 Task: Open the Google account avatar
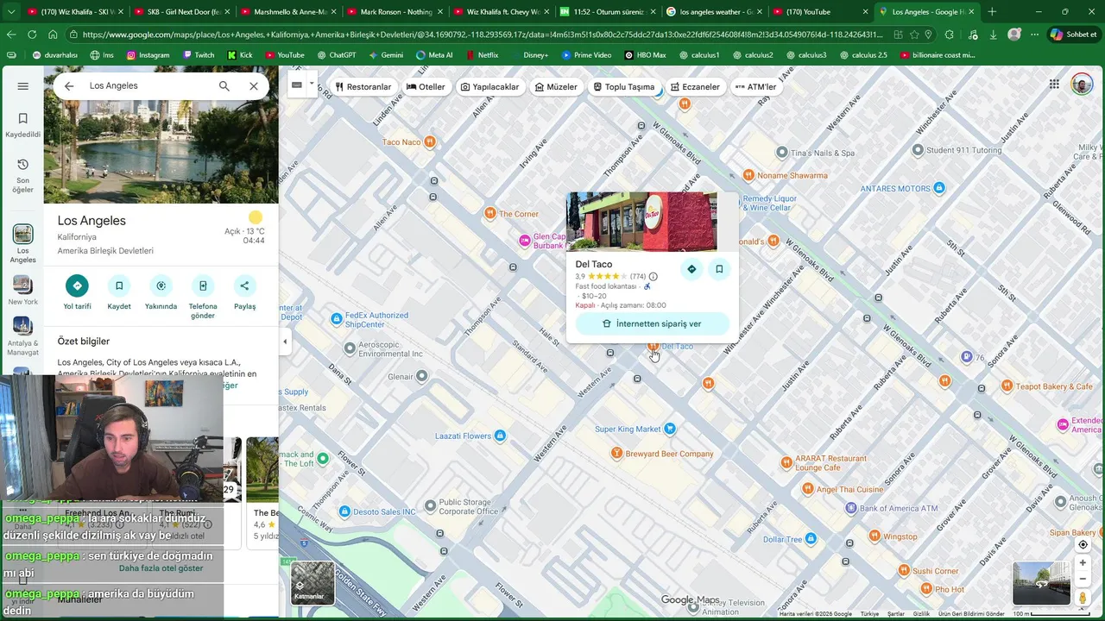coord(1082,84)
